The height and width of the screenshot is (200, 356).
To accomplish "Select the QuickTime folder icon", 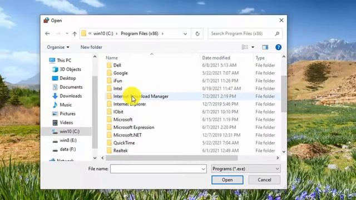I will (109, 143).
